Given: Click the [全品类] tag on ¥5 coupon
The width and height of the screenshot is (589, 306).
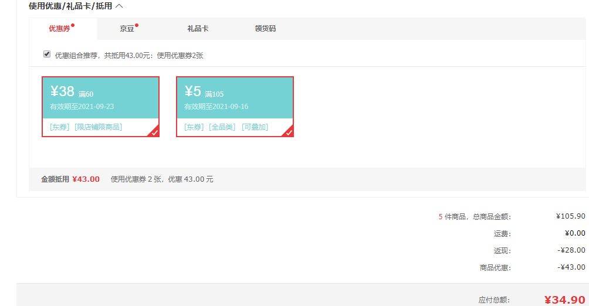Looking at the screenshot, I should tap(222, 127).
